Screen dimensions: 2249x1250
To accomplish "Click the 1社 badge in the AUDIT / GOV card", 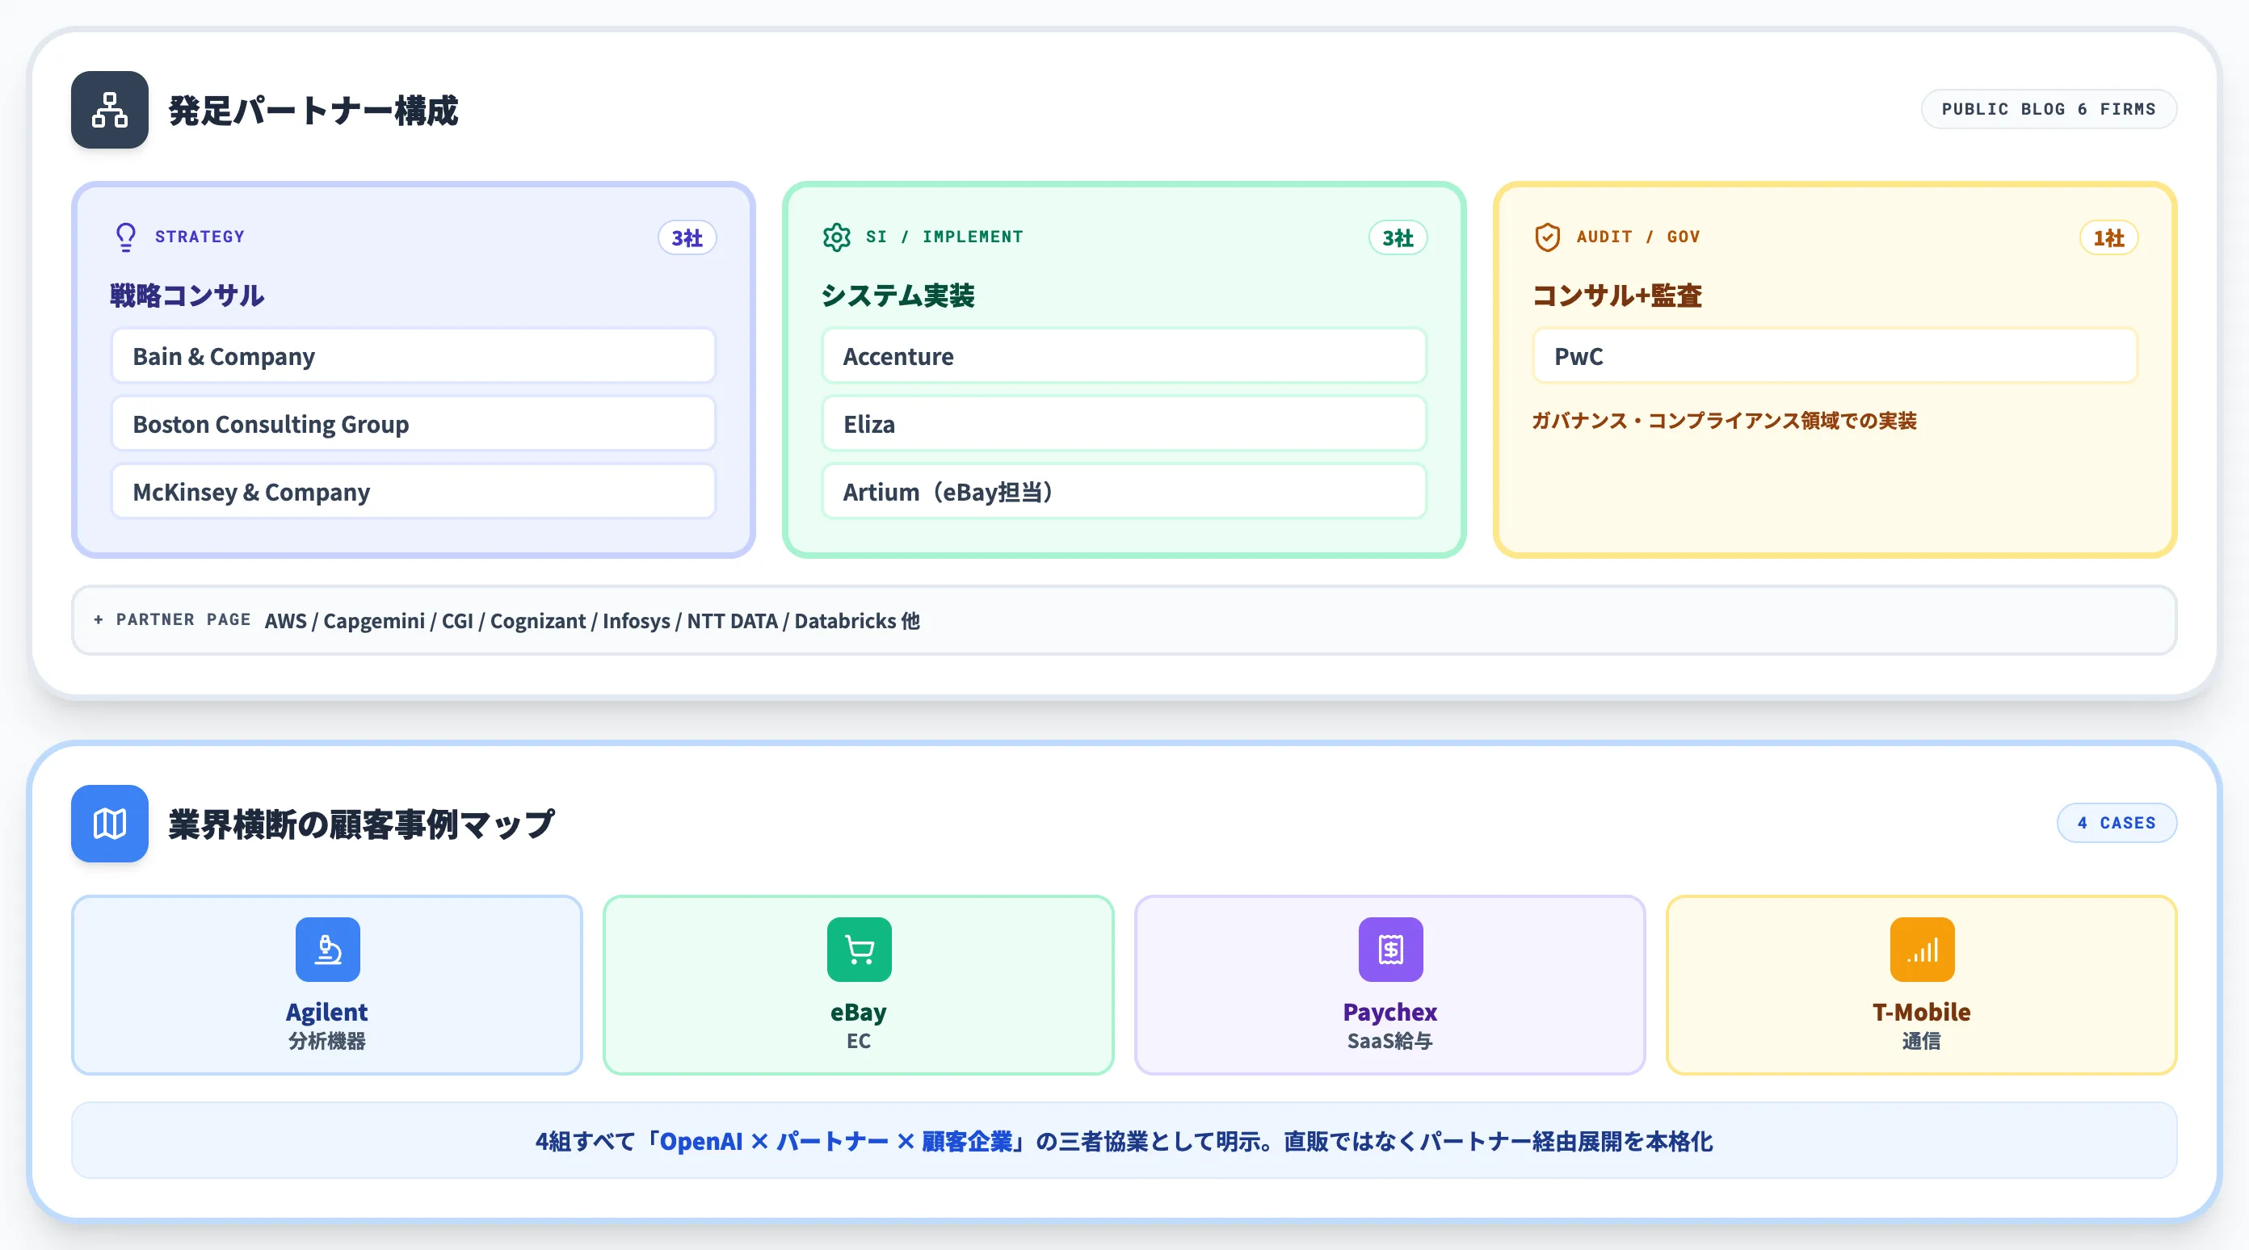I will [2108, 237].
